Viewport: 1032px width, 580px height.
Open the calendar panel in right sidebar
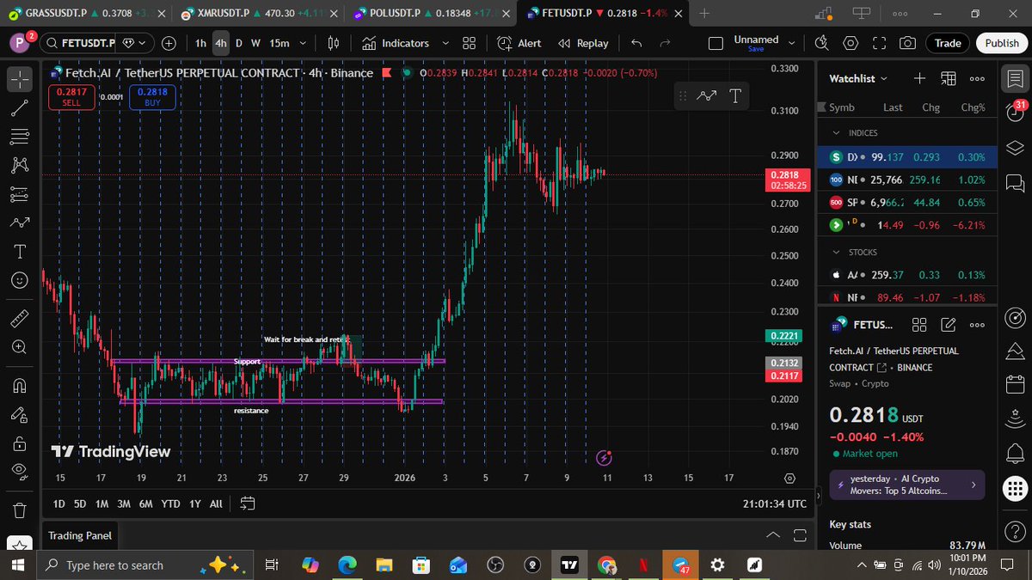point(1015,386)
